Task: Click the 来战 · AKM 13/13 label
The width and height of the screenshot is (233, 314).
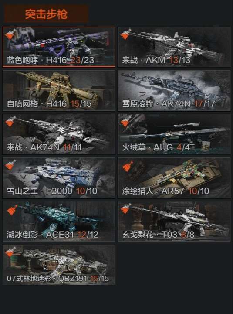Action: click(x=156, y=60)
